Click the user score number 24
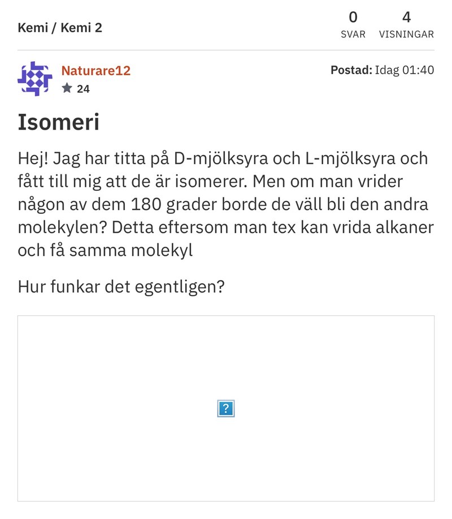Image resolution: width=452 pixels, height=519 pixels. click(x=83, y=89)
